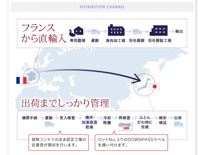Image resolution: width=204 pixels, height=155 pixels.
Task: Click the callout about 貨物コンテナのまま認定工場
Action: [x=59, y=142]
